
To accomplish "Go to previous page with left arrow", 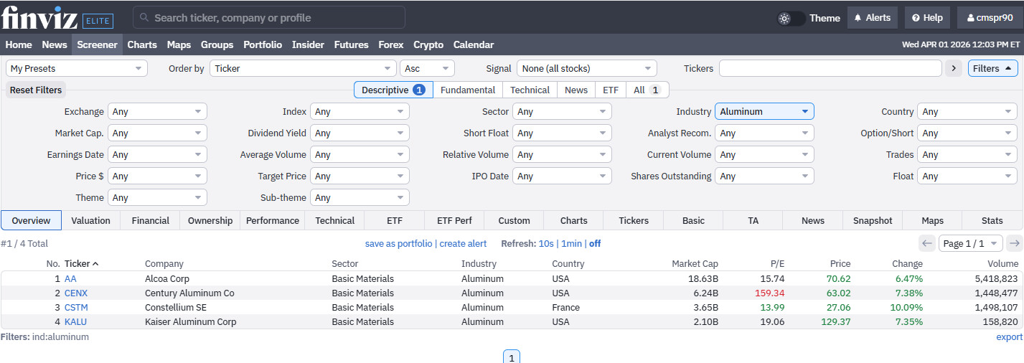I will tap(926, 243).
